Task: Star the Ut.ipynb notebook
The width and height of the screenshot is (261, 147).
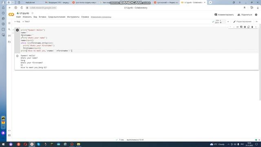Action: pyautogui.click(x=33, y=13)
